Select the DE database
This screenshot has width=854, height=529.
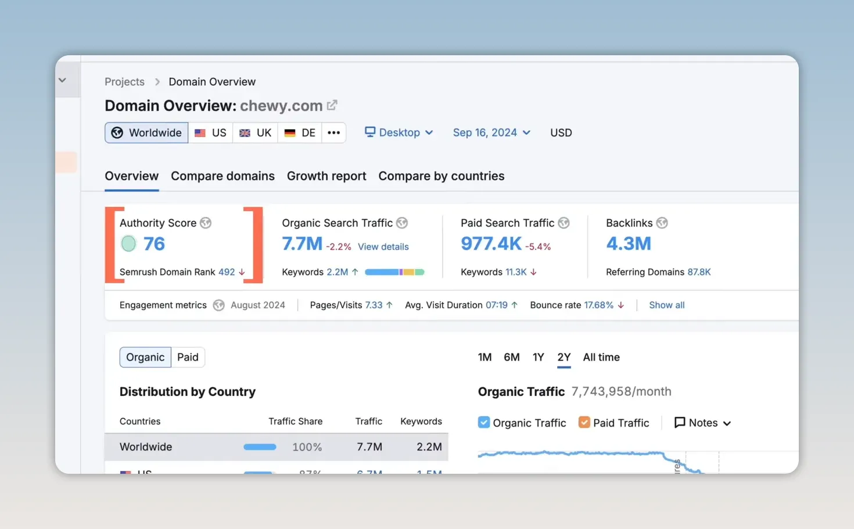[300, 133]
